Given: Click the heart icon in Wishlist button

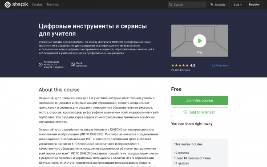Looking at the screenshot, I should (185, 112).
